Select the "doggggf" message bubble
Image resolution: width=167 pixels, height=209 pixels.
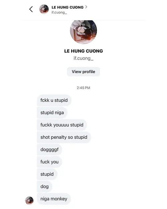coord(49,149)
